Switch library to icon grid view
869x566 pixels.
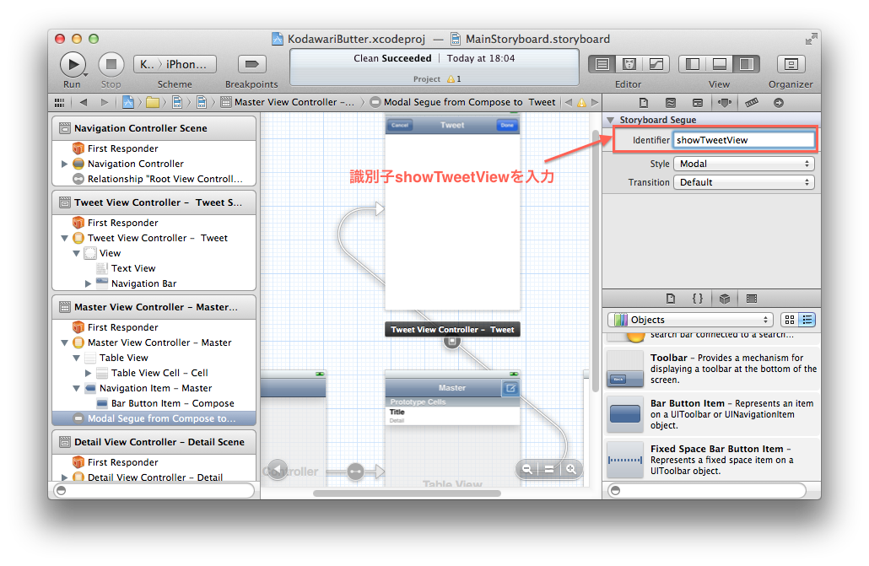click(790, 320)
